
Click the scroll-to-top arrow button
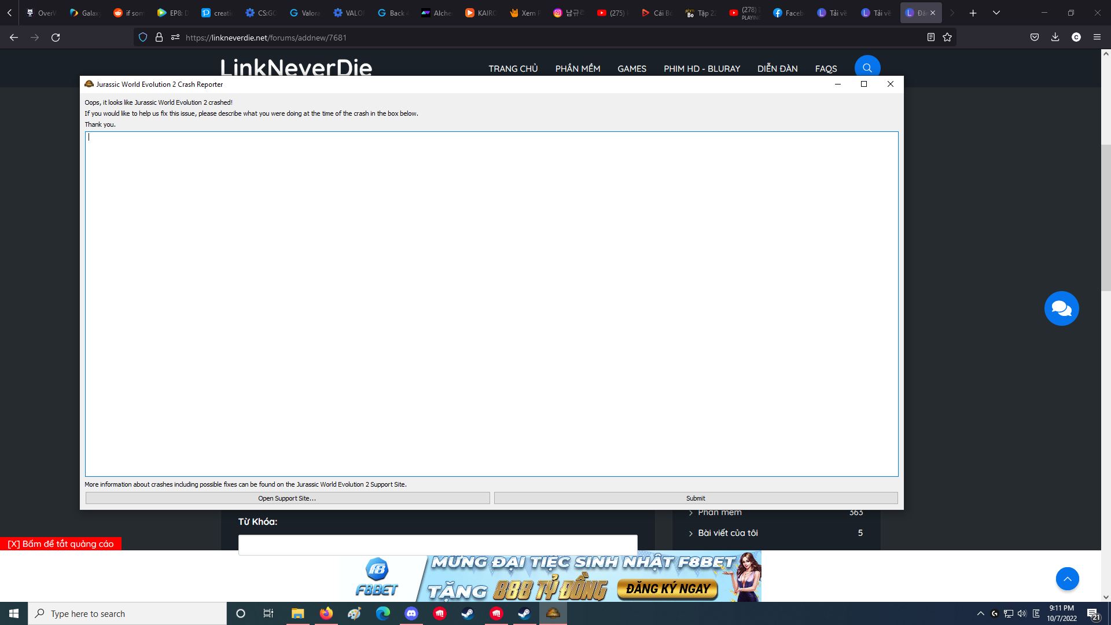coord(1068,579)
